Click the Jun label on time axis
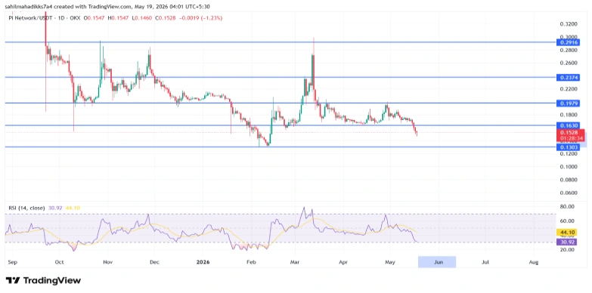The width and height of the screenshot is (592, 293). tap(439, 261)
